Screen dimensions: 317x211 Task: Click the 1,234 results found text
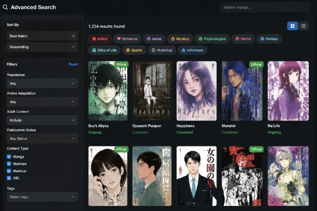click(x=106, y=26)
